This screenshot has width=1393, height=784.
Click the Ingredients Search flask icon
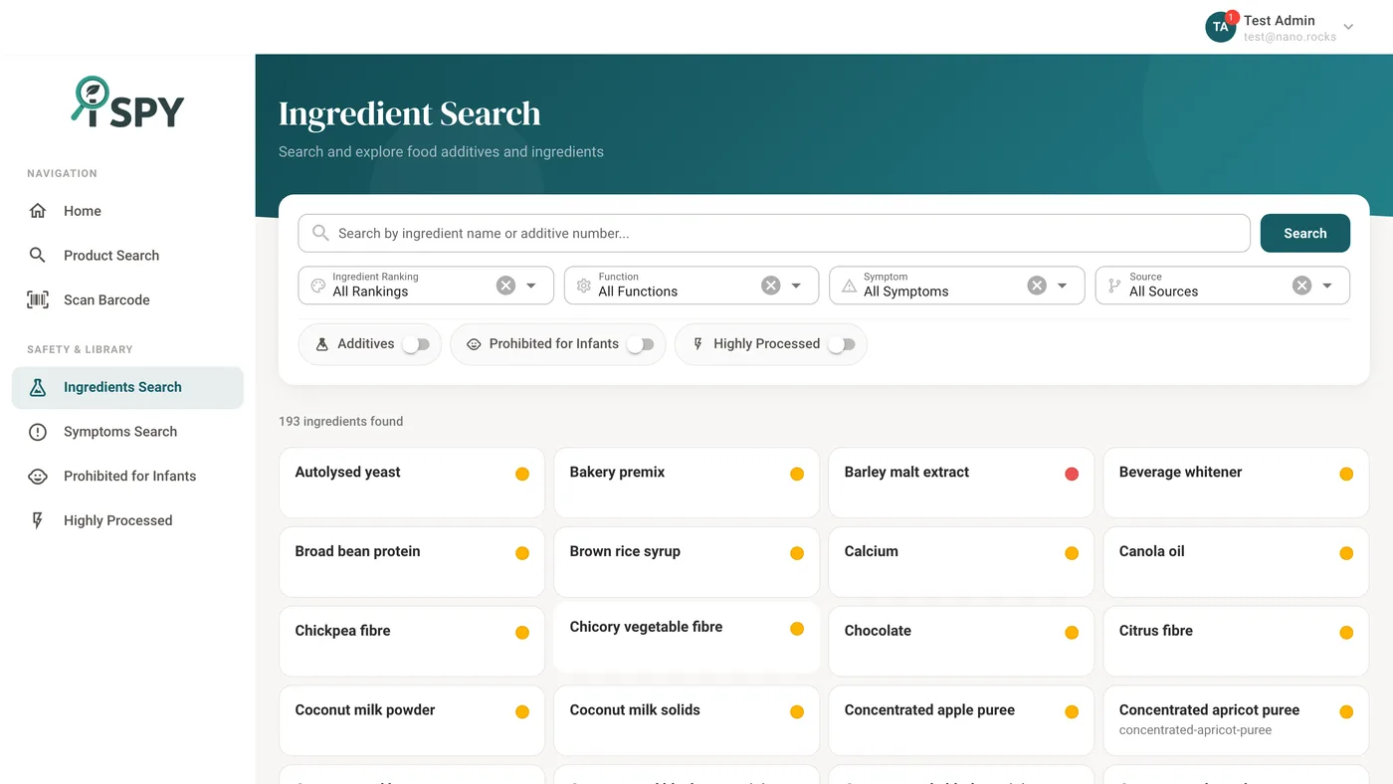tap(38, 387)
